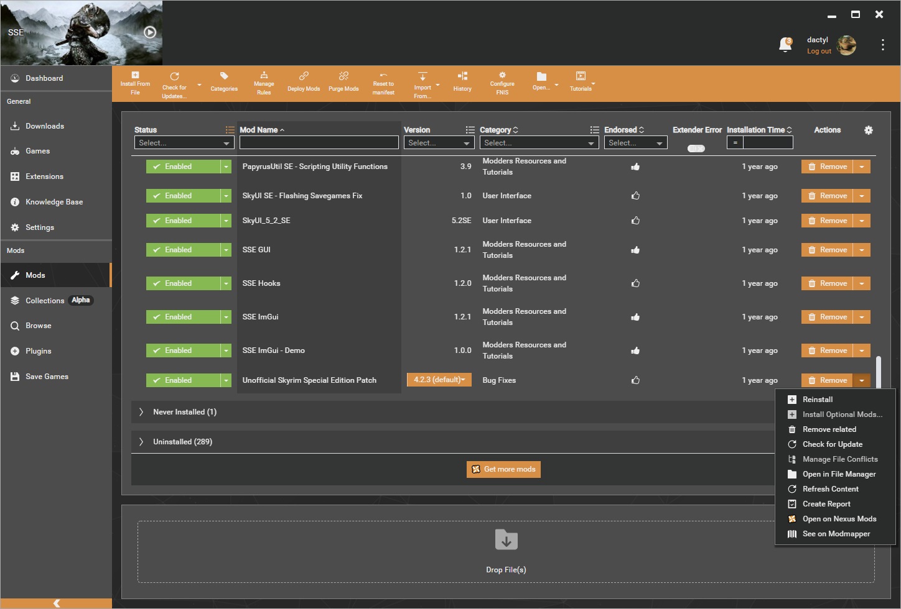Disable the Unofficial Skyrim Special Edition Patch
Viewport: 901px width, 609px height.
click(x=184, y=380)
